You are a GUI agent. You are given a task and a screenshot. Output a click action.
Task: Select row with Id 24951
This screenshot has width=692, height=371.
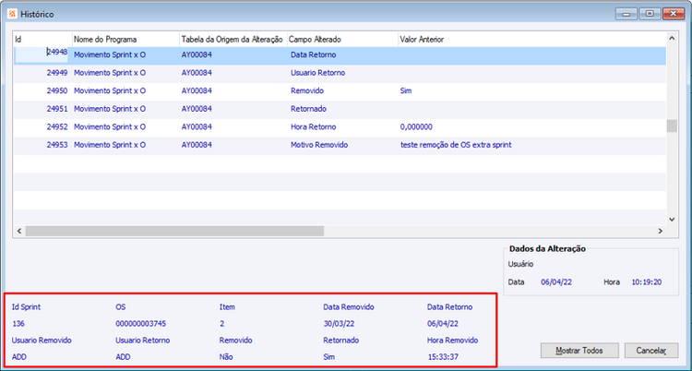340,109
